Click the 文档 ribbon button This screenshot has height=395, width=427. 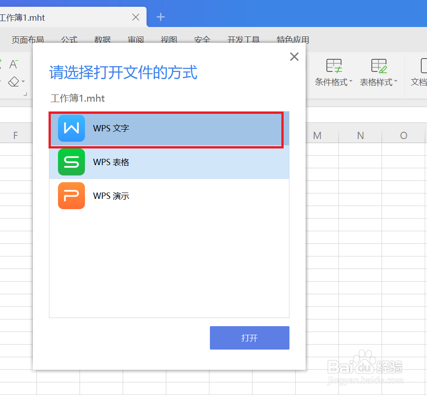(x=420, y=72)
